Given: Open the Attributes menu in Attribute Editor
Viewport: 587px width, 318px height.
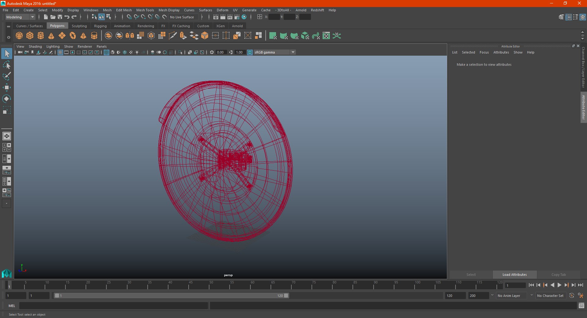Looking at the screenshot, I should coord(501,52).
